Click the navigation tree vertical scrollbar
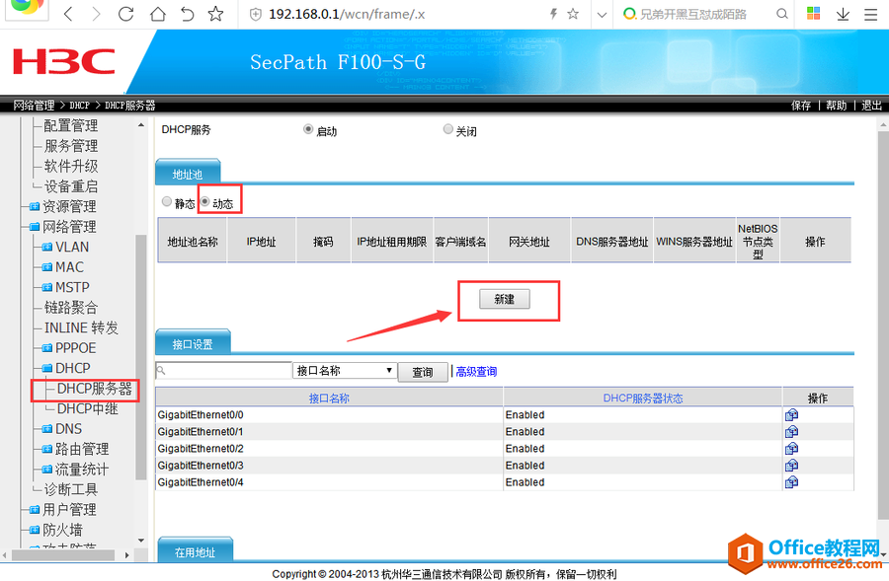 [141, 357]
